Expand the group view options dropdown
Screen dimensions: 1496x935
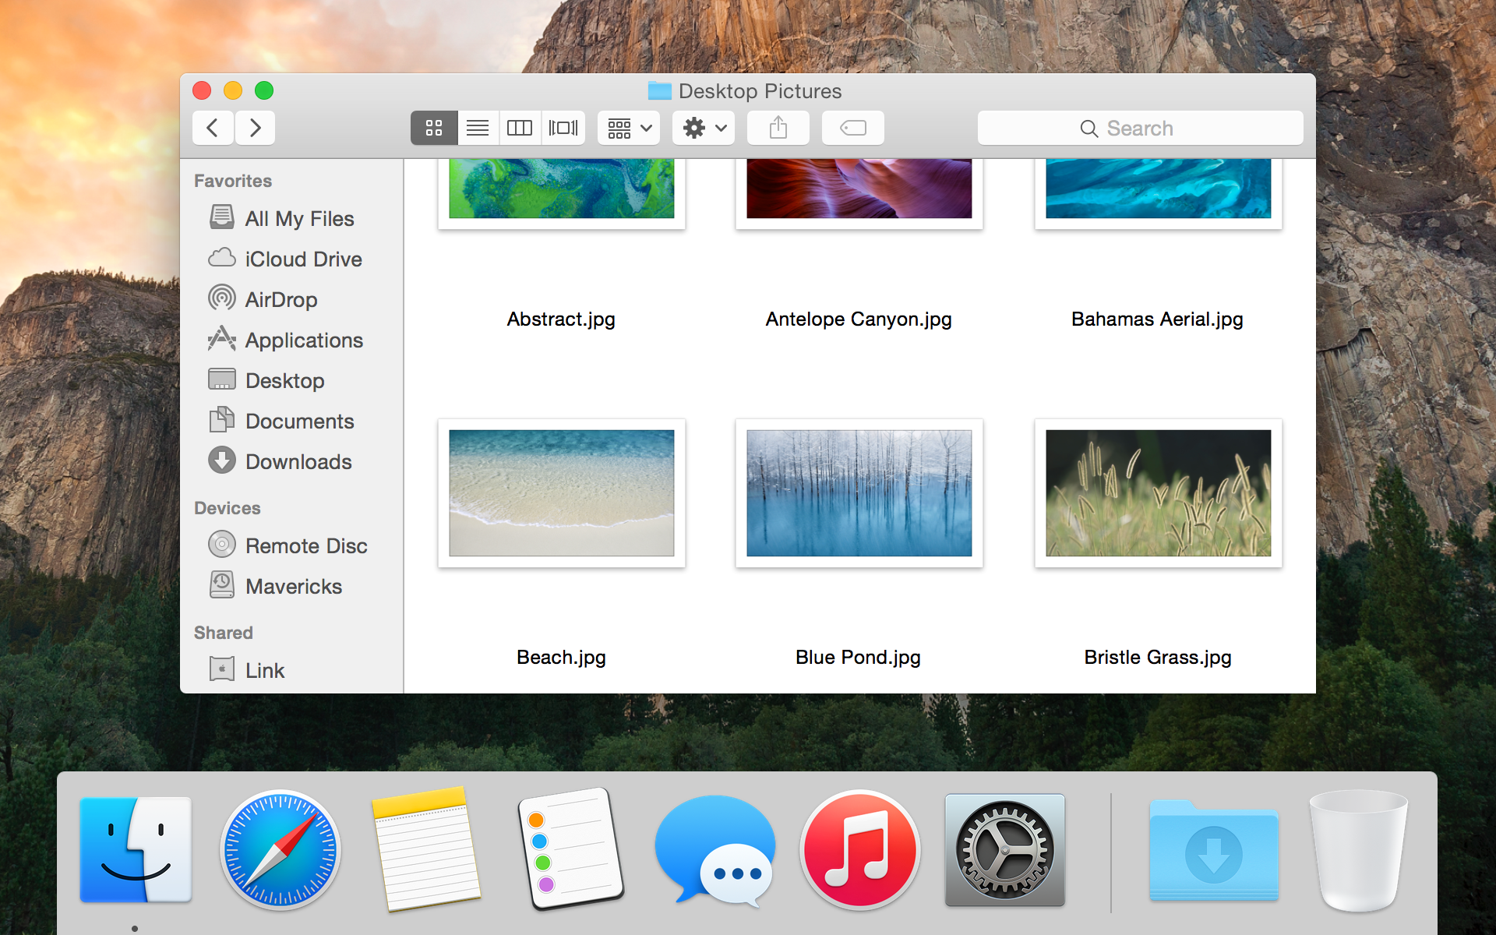click(629, 129)
